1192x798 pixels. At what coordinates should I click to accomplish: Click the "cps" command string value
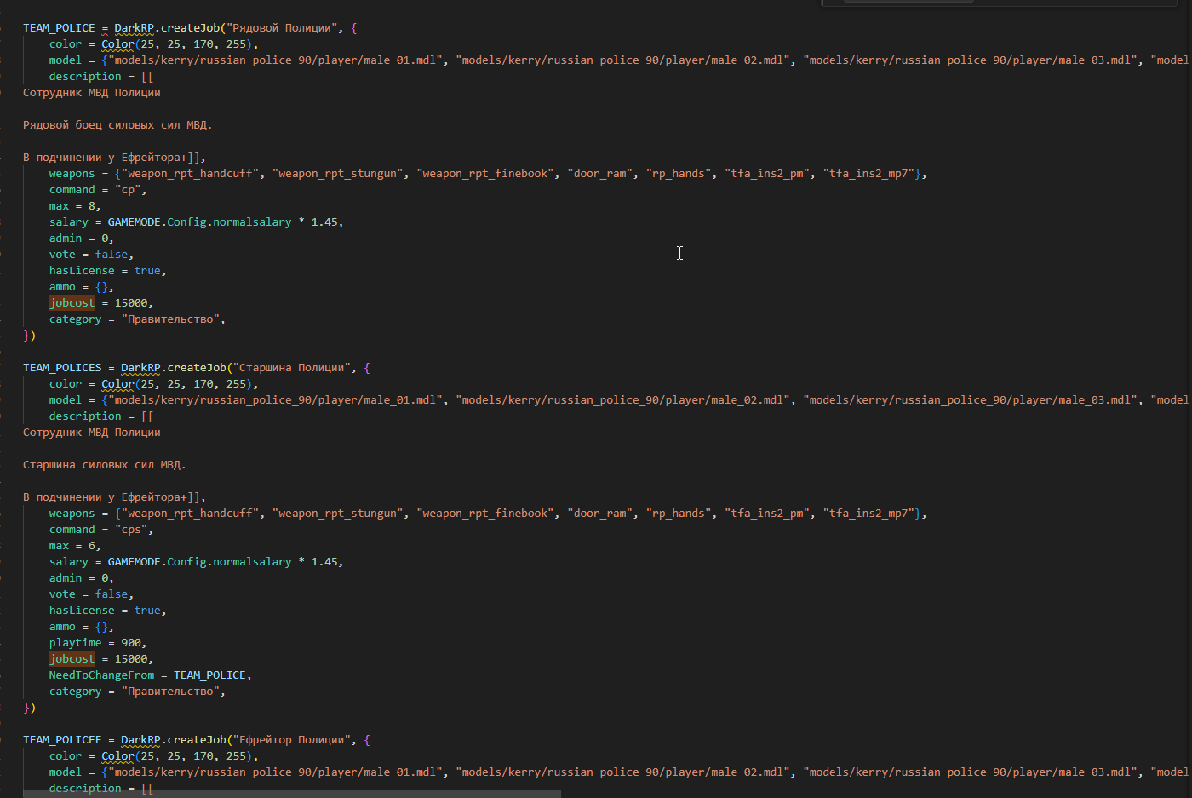pyautogui.click(x=134, y=530)
